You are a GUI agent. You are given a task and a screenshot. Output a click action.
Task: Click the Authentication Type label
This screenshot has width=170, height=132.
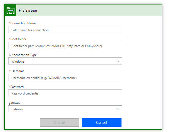(23, 55)
